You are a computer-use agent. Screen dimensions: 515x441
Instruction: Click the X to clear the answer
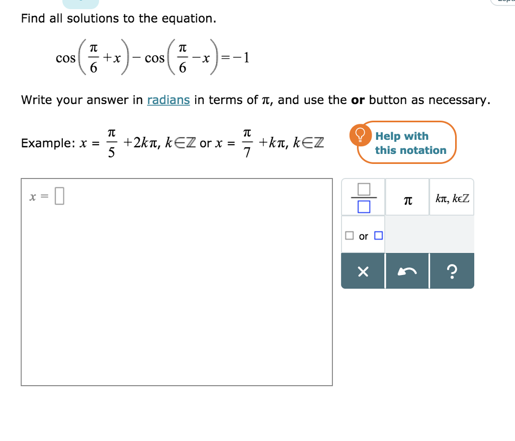[363, 271]
